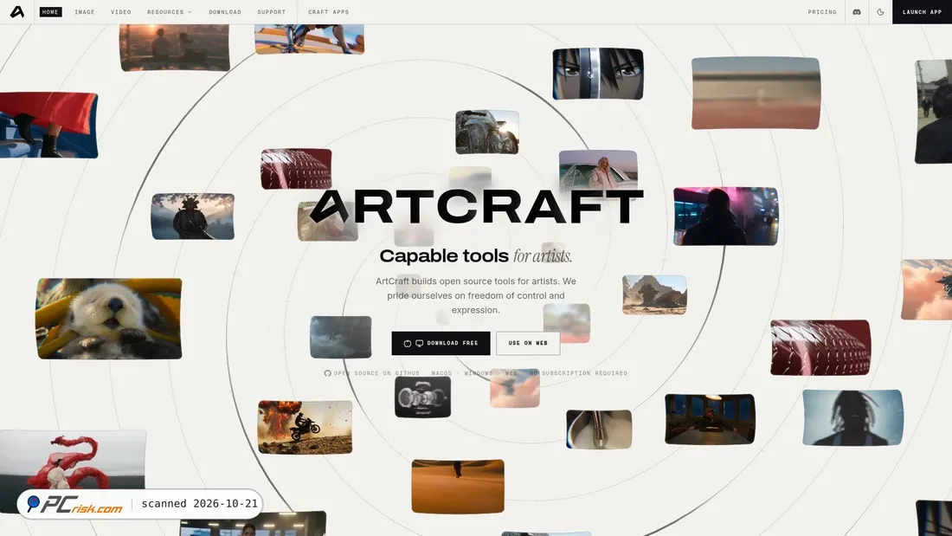Click the woman by car thumbnail
The image size is (952, 536).
598,171
